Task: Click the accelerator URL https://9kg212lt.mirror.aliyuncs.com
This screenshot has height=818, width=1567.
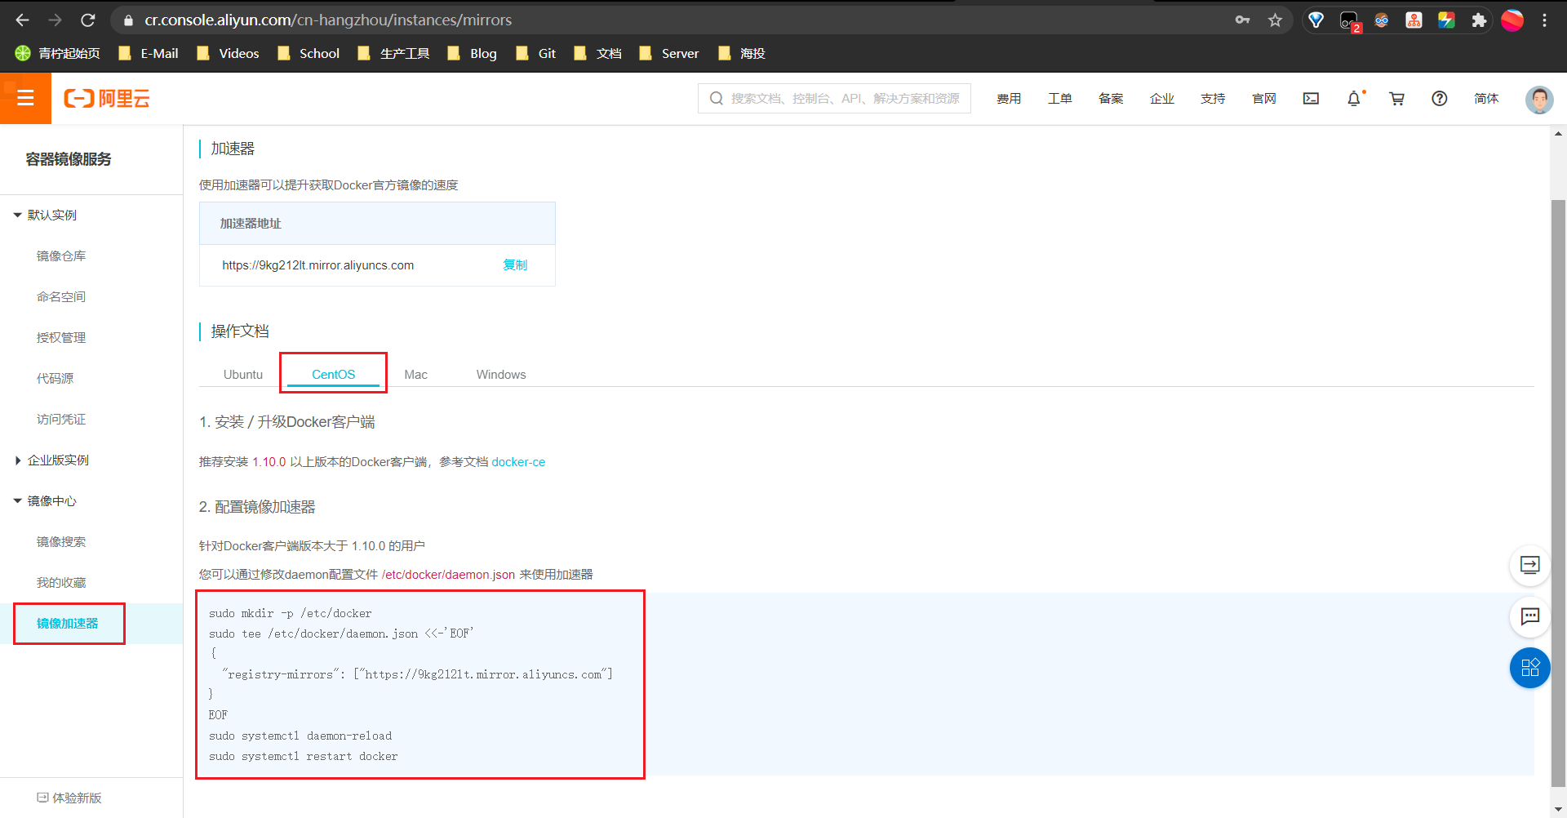Action: pos(317,265)
